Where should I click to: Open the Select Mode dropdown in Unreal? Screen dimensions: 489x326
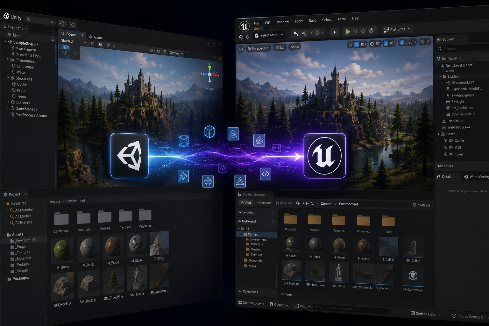tap(269, 35)
